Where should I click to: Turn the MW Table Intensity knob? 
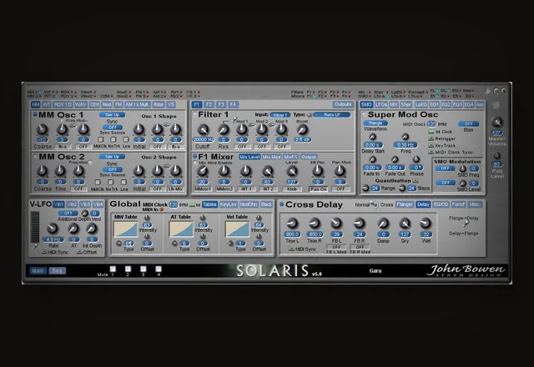[147, 218]
